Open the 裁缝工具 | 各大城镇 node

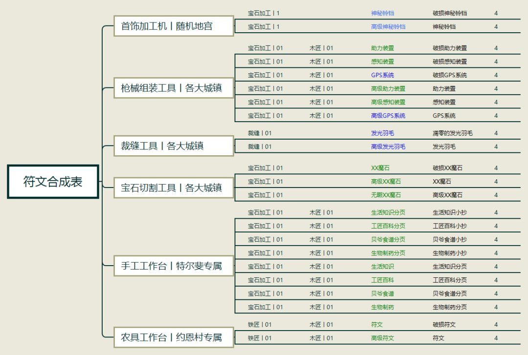point(174,146)
